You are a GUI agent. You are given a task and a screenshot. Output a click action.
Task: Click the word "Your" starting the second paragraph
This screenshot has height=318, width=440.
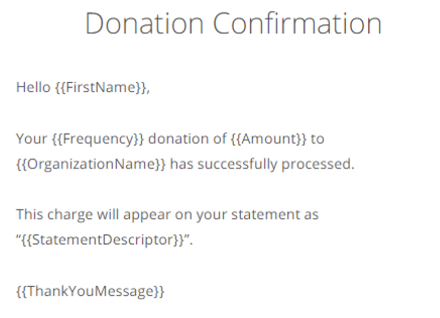(x=31, y=139)
